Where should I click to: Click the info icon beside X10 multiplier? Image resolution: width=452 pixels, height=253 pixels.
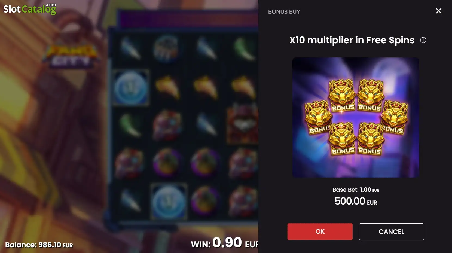click(x=423, y=40)
